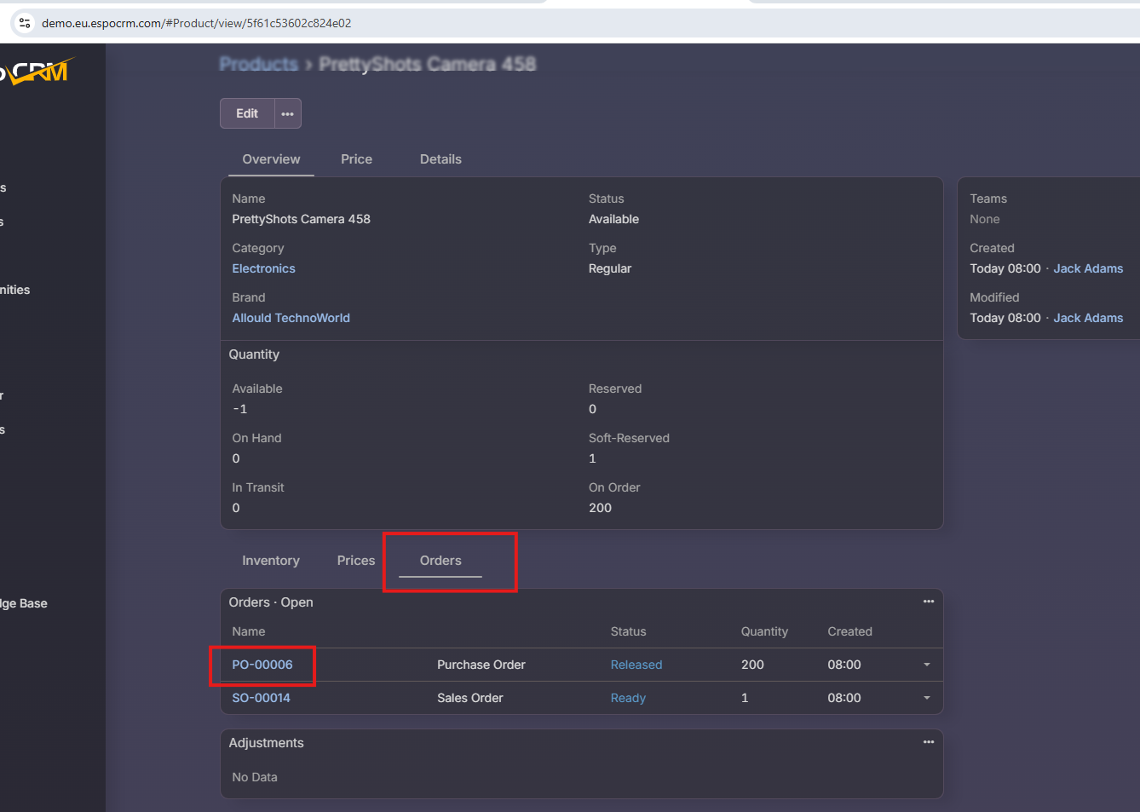Select the Prices tab
The width and height of the screenshot is (1140, 812).
355,561
